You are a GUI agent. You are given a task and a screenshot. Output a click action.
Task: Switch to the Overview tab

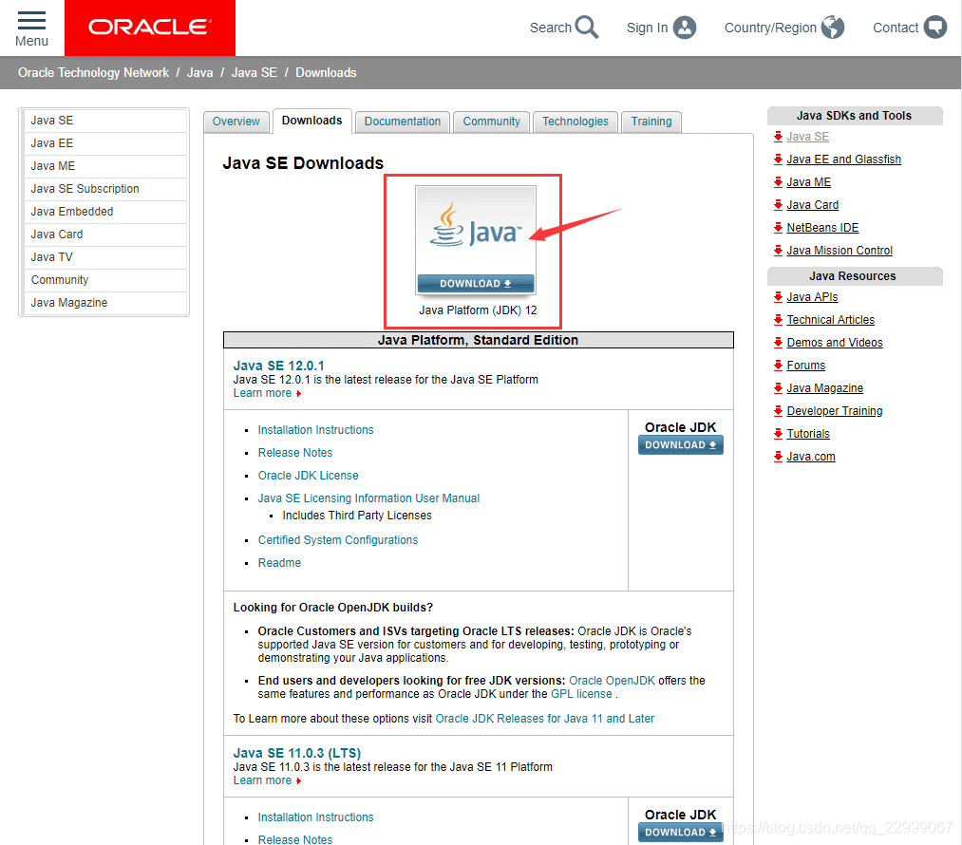(x=236, y=122)
